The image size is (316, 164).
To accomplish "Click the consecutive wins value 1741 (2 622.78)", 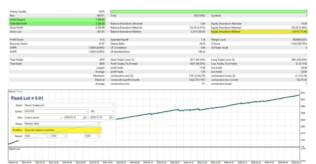I will pos(197,76).
